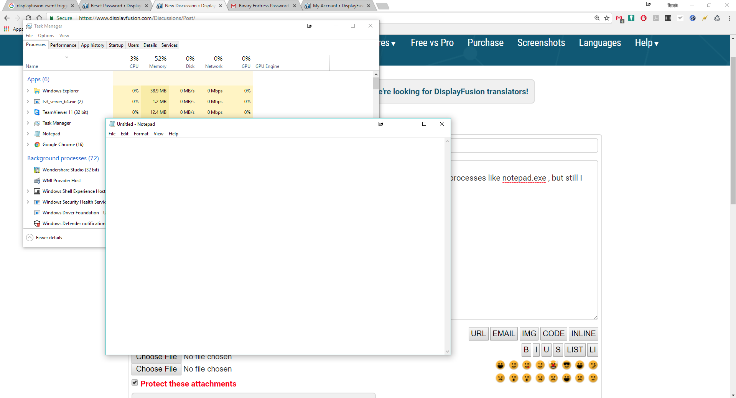
Task: Click into the Notepad text area
Action: tap(275, 245)
